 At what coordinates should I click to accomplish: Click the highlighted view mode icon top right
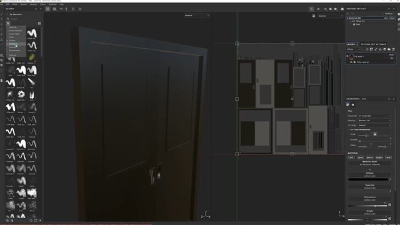pyautogui.click(x=311, y=9)
